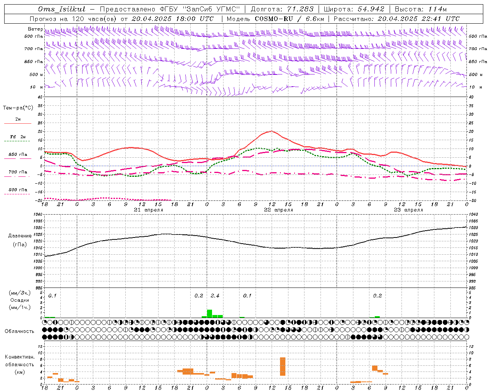Click the "Ветер" wind panel label
Screen dimensions: 489x391
(35, 29)
